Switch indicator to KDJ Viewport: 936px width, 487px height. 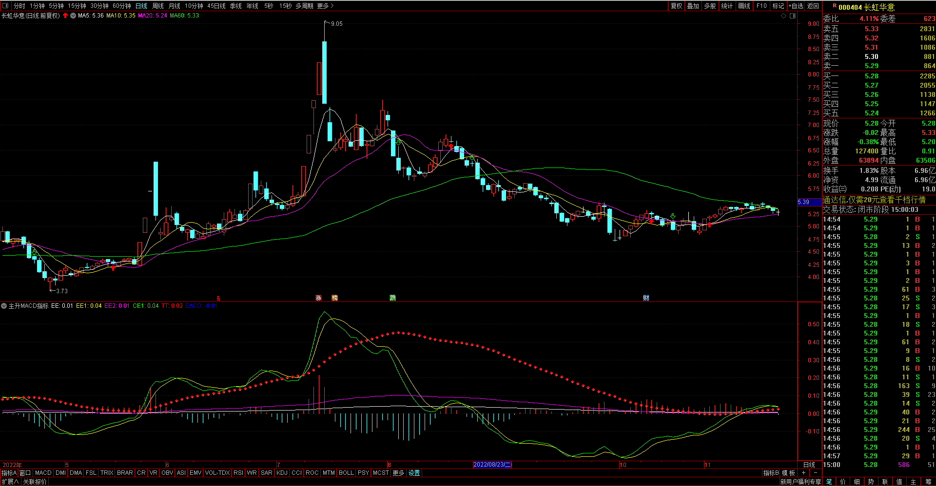point(282,473)
